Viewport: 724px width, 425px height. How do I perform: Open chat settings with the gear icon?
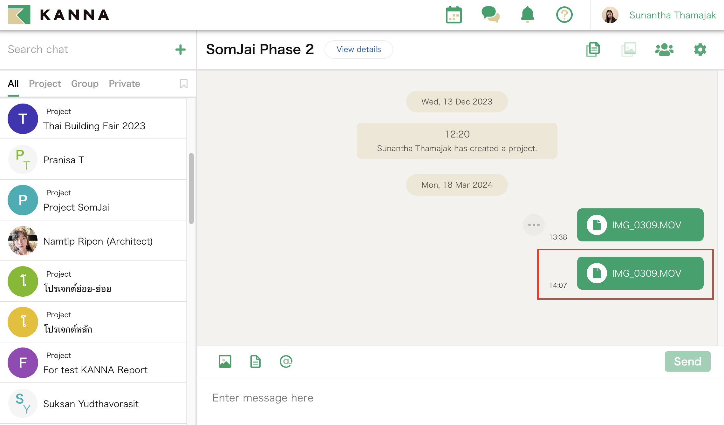700,49
